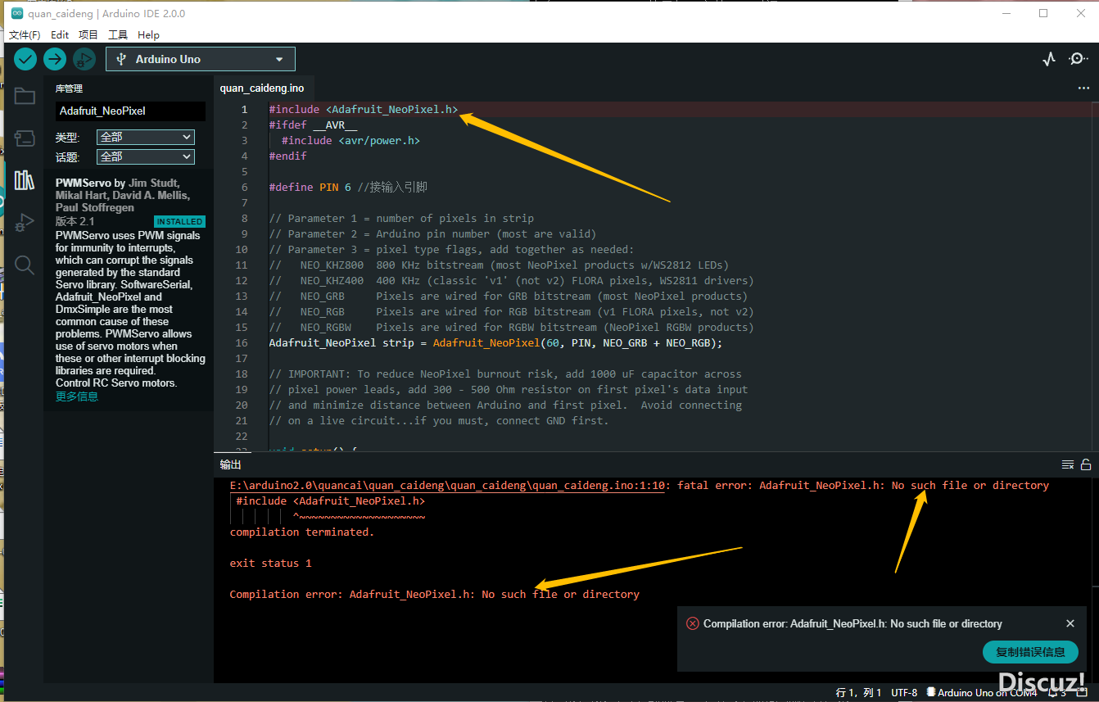Open the Edit menu

pyautogui.click(x=60, y=35)
